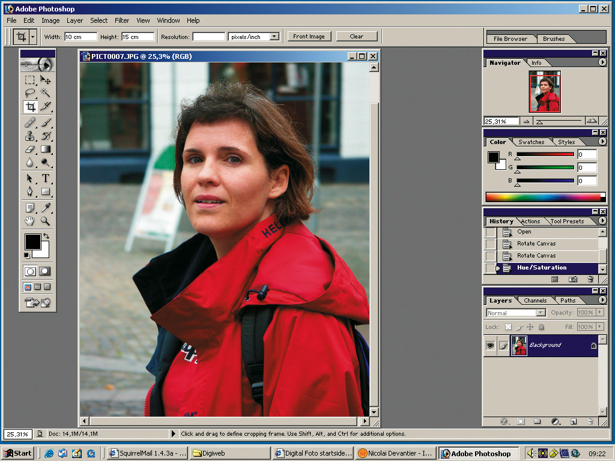Viewport: 615px width, 461px height.
Task: Pick the Clone Stamp tool
Action: (x=29, y=136)
